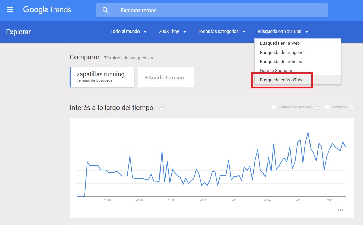
Task: Open the Todas las categorías dropdown
Action: point(221,32)
